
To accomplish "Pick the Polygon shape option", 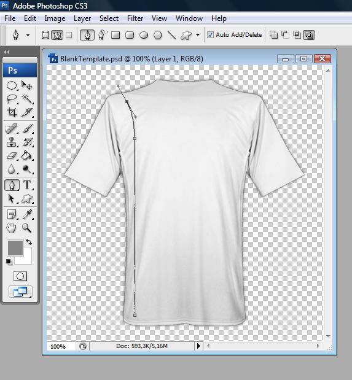I will [158, 35].
